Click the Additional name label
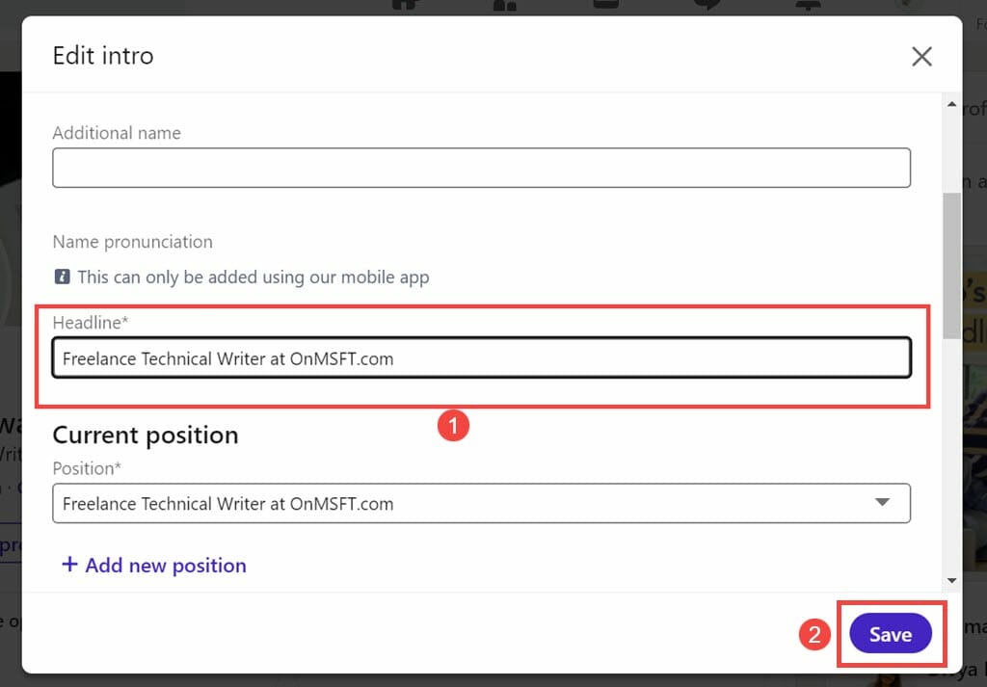Viewport: 987px width, 687px height. [x=117, y=133]
